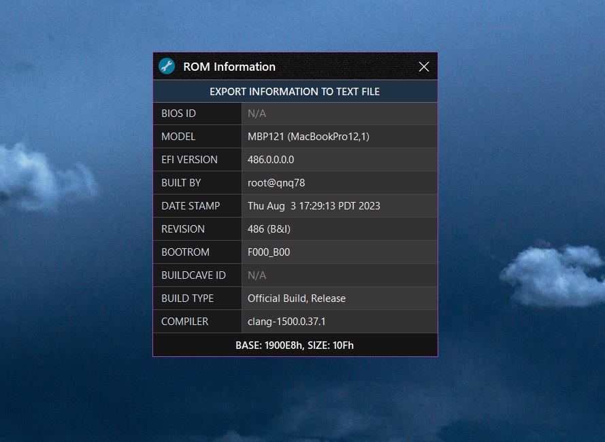The image size is (605, 442).
Task: Click the EFI VERSION label
Action: [x=189, y=160]
